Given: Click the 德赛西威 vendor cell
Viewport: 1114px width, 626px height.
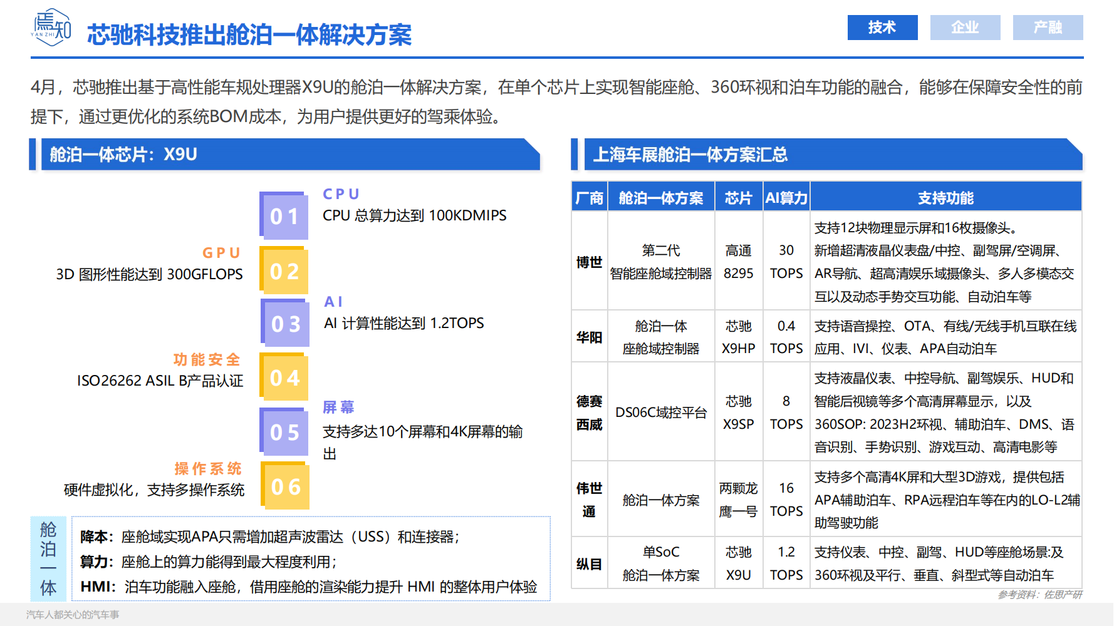Looking at the screenshot, I should pyautogui.click(x=590, y=413).
